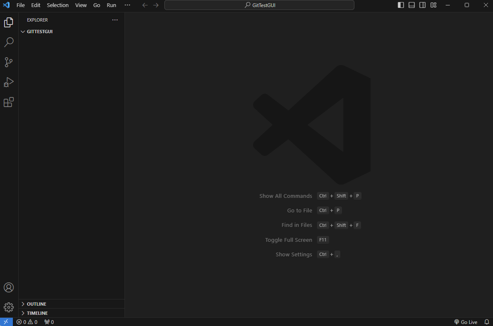Expand the OUTLINE section
The width and height of the screenshot is (493, 326).
point(72,304)
